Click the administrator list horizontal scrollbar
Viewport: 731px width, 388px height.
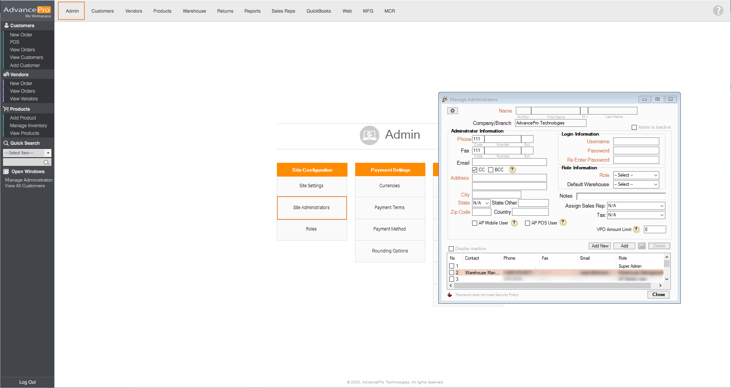coord(552,286)
